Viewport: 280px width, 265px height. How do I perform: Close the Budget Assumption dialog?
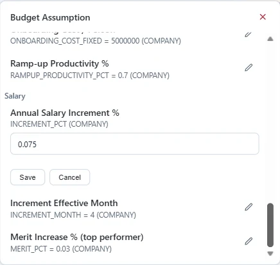(x=263, y=17)
